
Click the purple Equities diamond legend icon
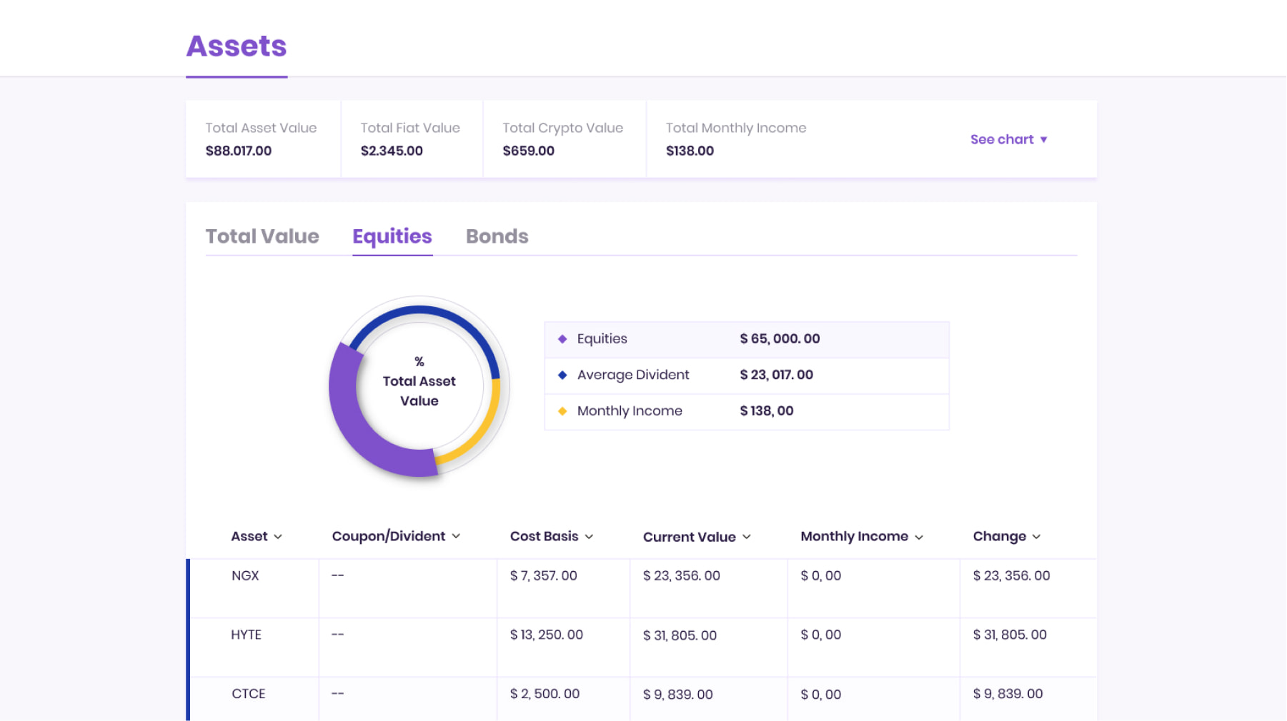(x=562, y=339)
